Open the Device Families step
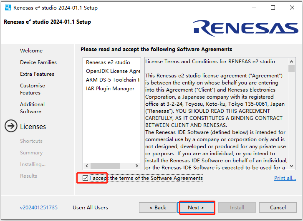 point(38,62)
